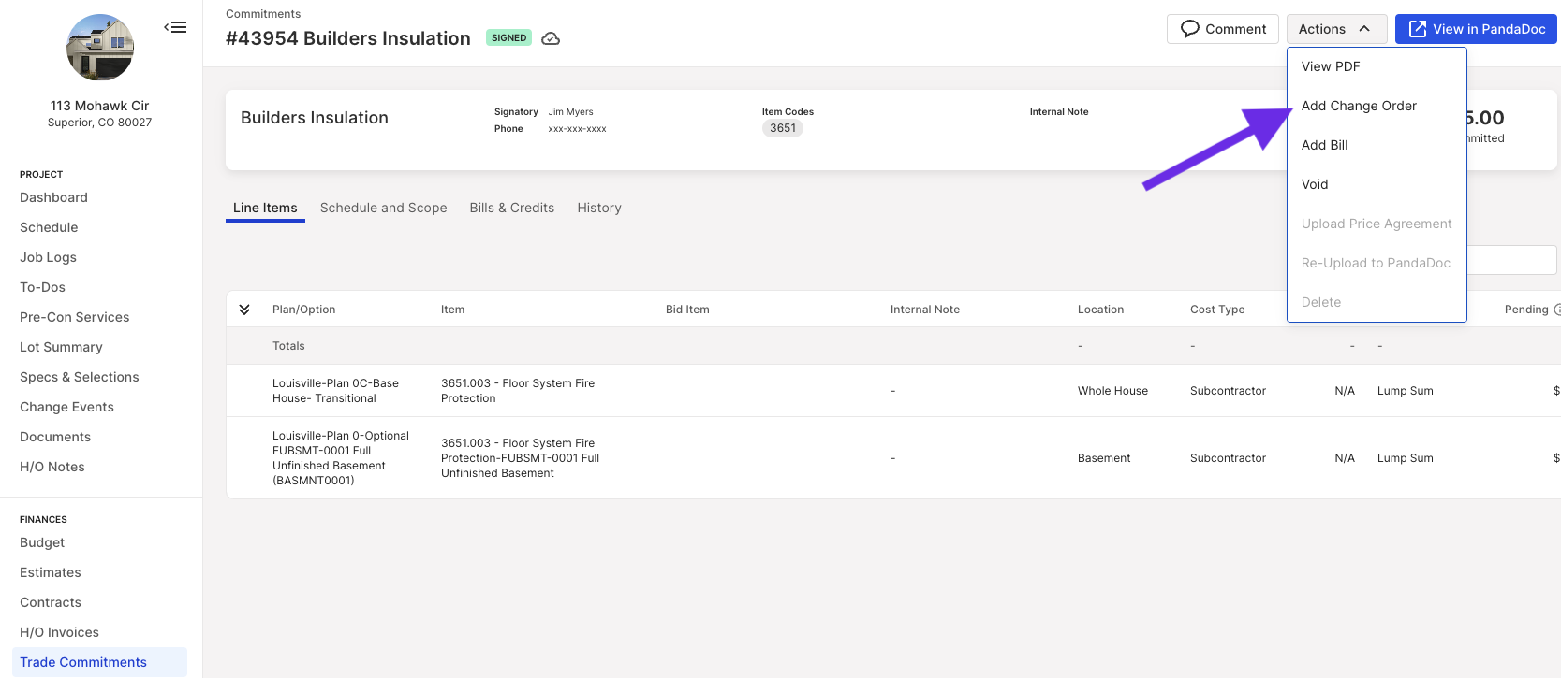The width and height of the screenshot is (1561, 678).
Task: Click the comment speech bubble icon
Action: tap(1190, 29)
